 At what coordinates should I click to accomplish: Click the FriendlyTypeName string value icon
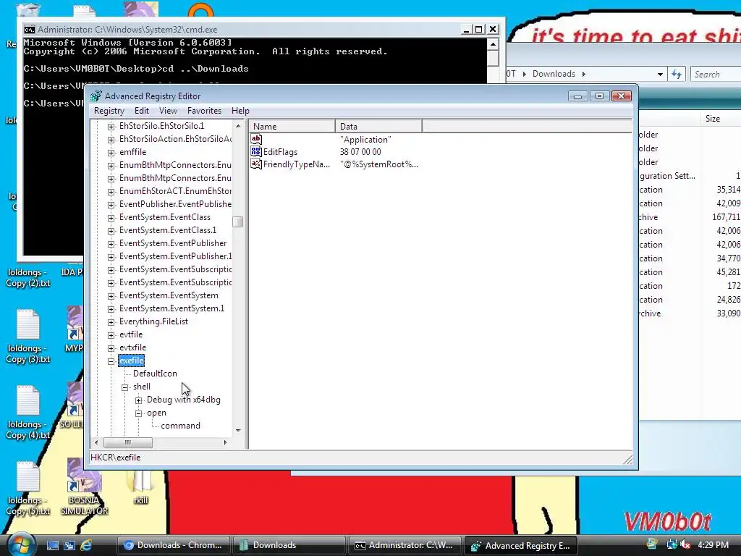pyautogui.click(x=256, y=164)
